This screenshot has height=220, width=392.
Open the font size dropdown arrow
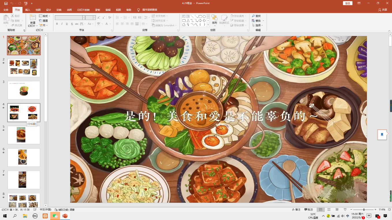95,18
